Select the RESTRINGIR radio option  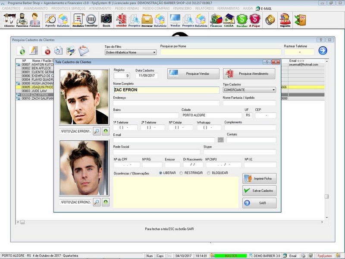click(181, 173)
